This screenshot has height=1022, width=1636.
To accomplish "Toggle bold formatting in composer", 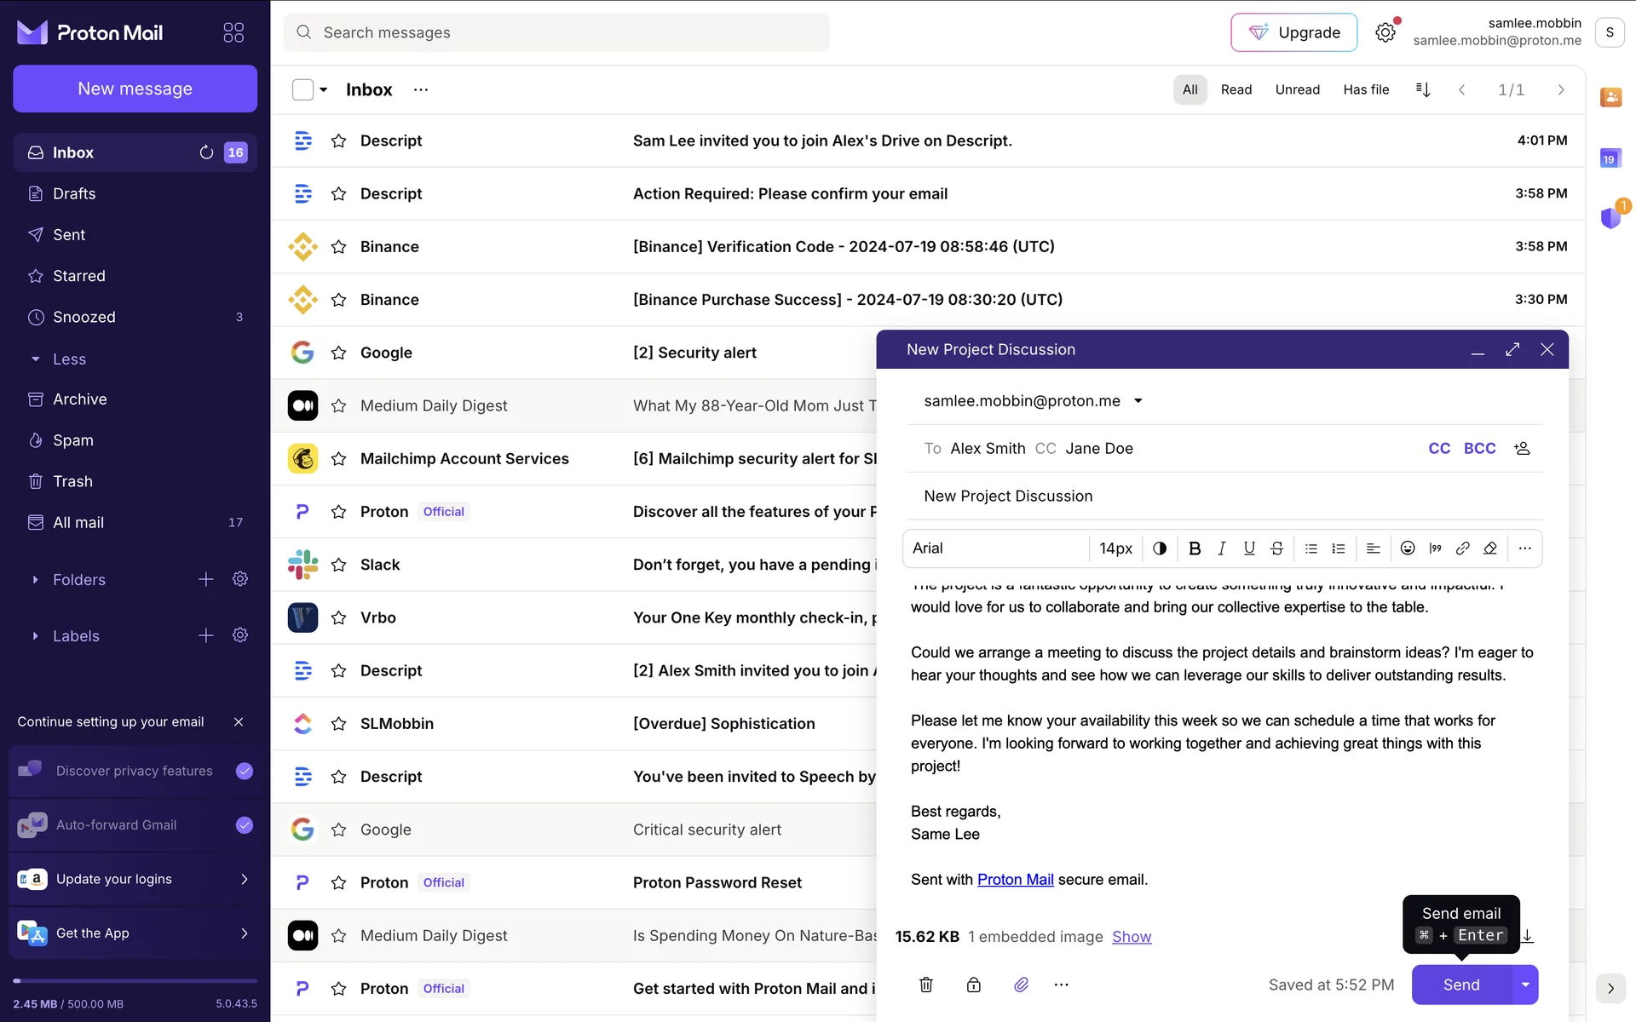I will pos(1195,548).
